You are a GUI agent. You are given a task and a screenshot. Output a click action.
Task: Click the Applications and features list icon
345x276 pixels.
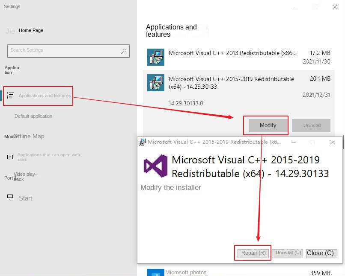10,96
